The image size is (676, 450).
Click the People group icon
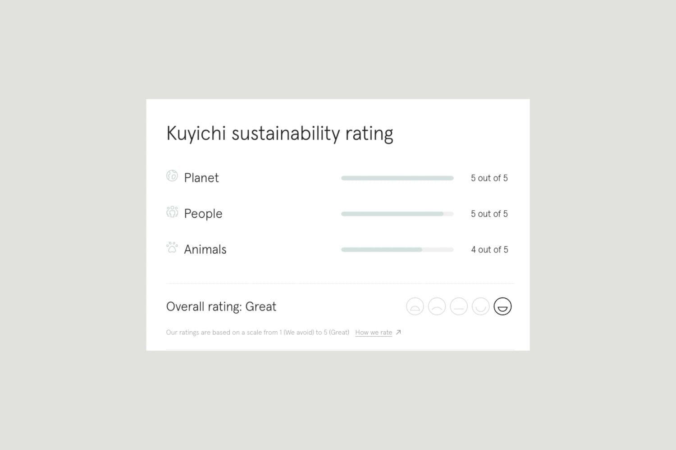(x=172, y=211)
